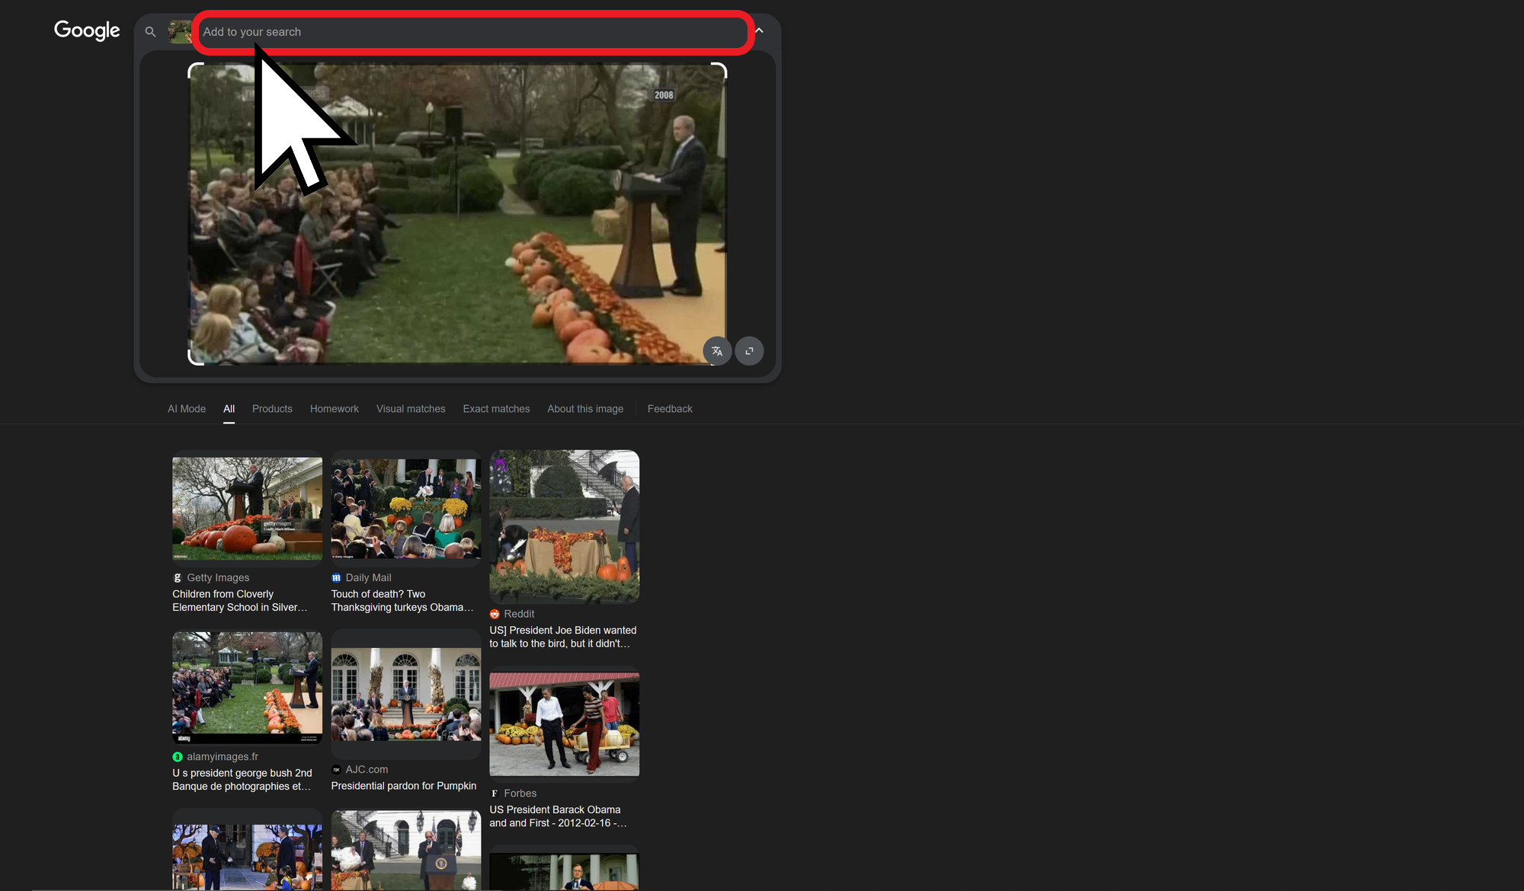Open the translate tool on the image

pyautogui.click(x=717, y=351)
